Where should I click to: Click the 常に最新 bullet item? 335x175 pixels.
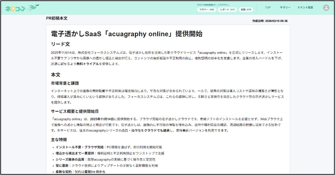coord(107,166)
